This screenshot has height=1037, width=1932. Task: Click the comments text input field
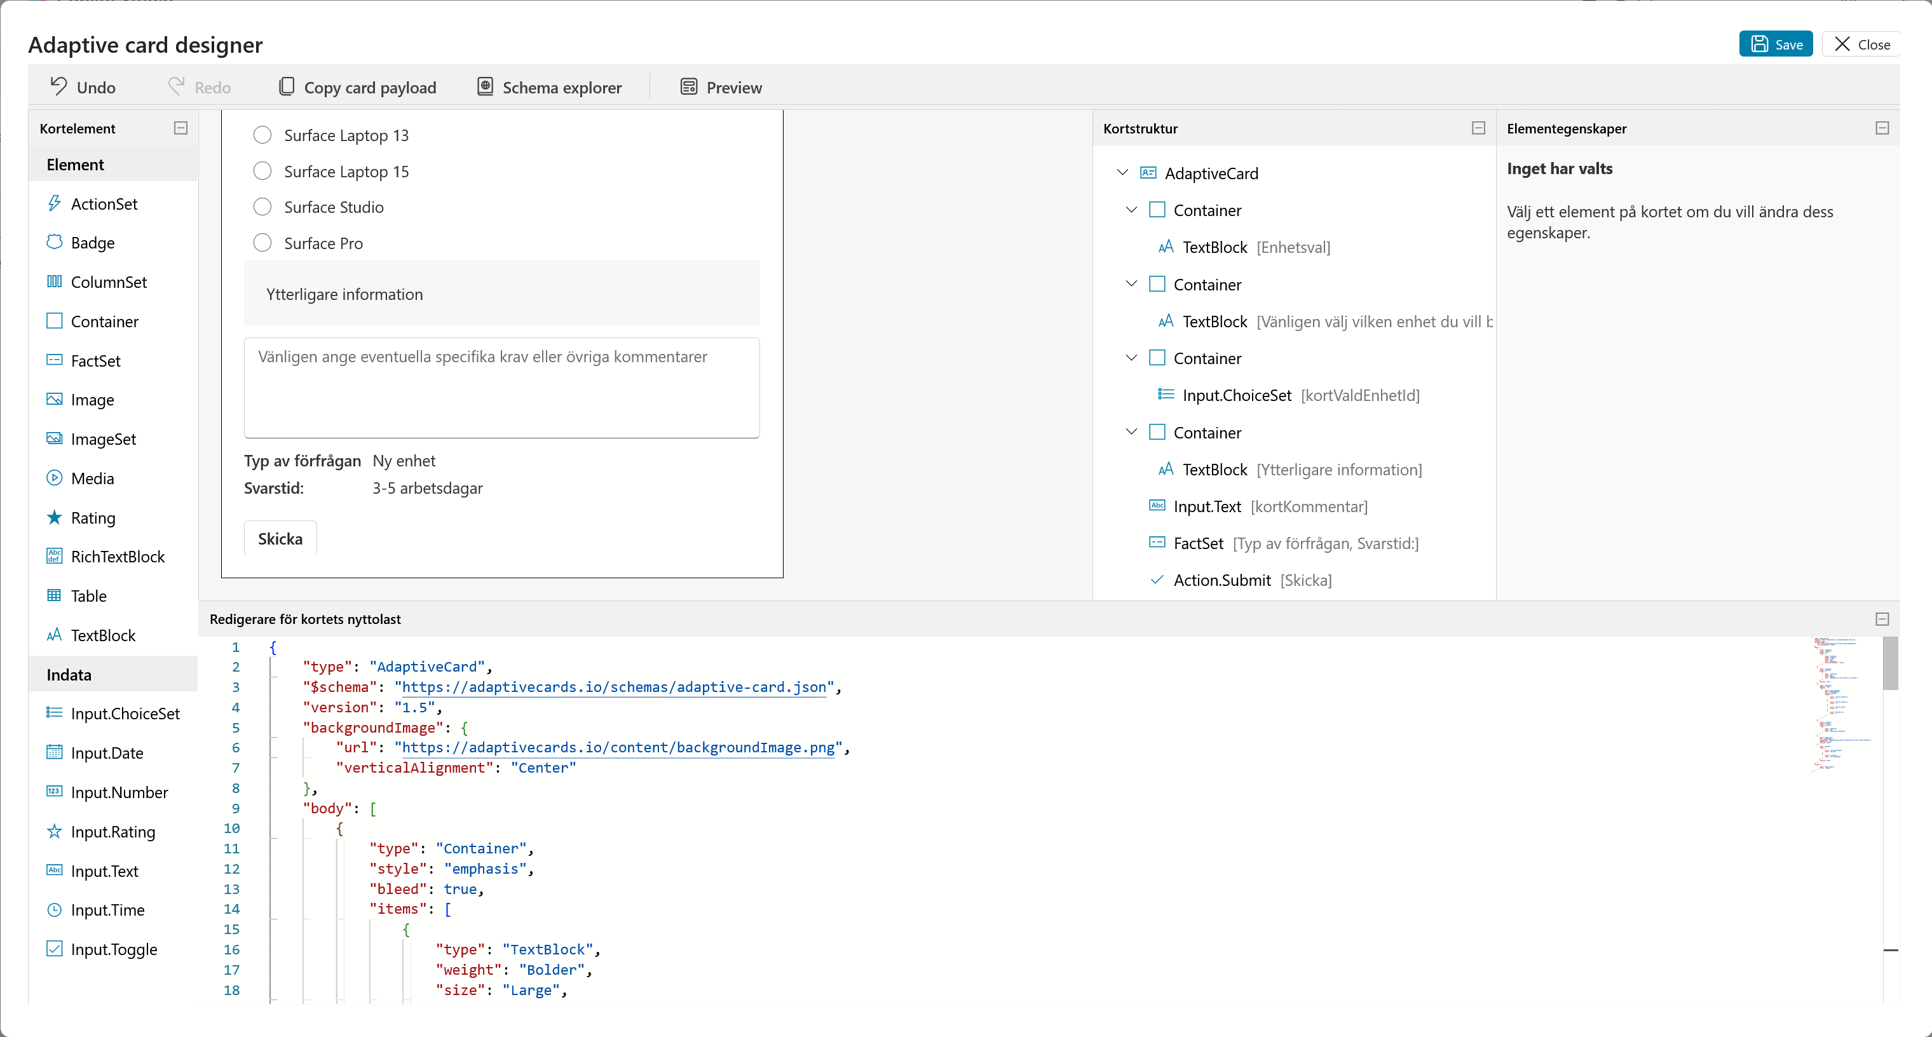[502, 387]
